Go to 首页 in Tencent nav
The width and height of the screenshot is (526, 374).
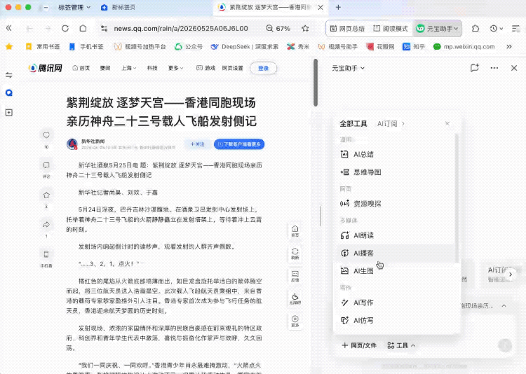pyautogui.click(x=81, y=68)
